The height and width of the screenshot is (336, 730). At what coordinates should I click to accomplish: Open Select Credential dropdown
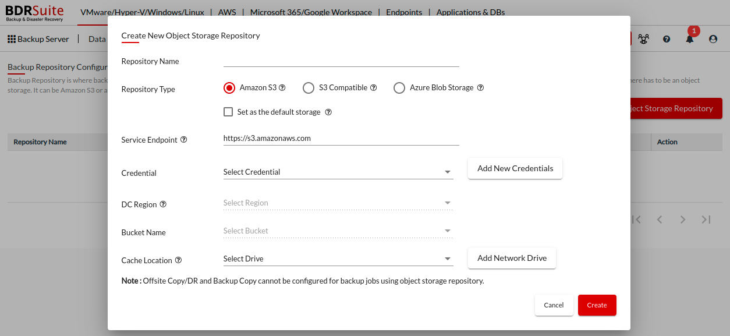(338, 172)
